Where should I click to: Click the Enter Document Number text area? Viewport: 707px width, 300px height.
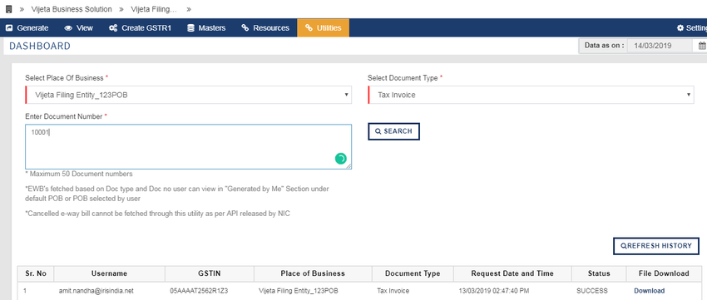(189, 147)
